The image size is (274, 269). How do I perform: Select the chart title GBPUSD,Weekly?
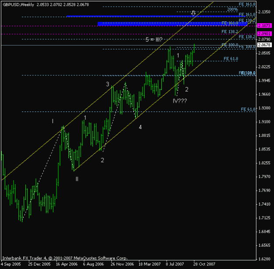click(x=18, y=5)
